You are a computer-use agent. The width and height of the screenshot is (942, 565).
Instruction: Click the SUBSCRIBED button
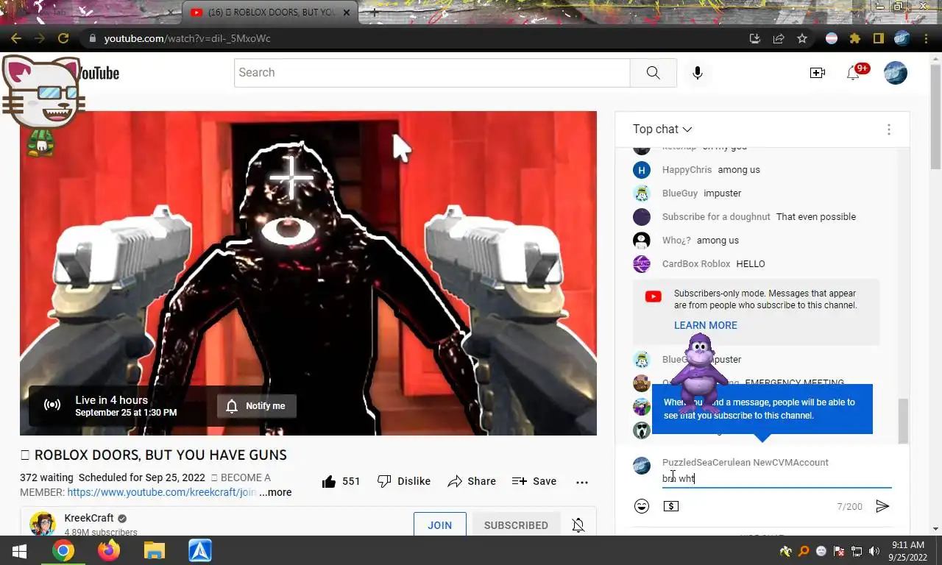point(516,525)
